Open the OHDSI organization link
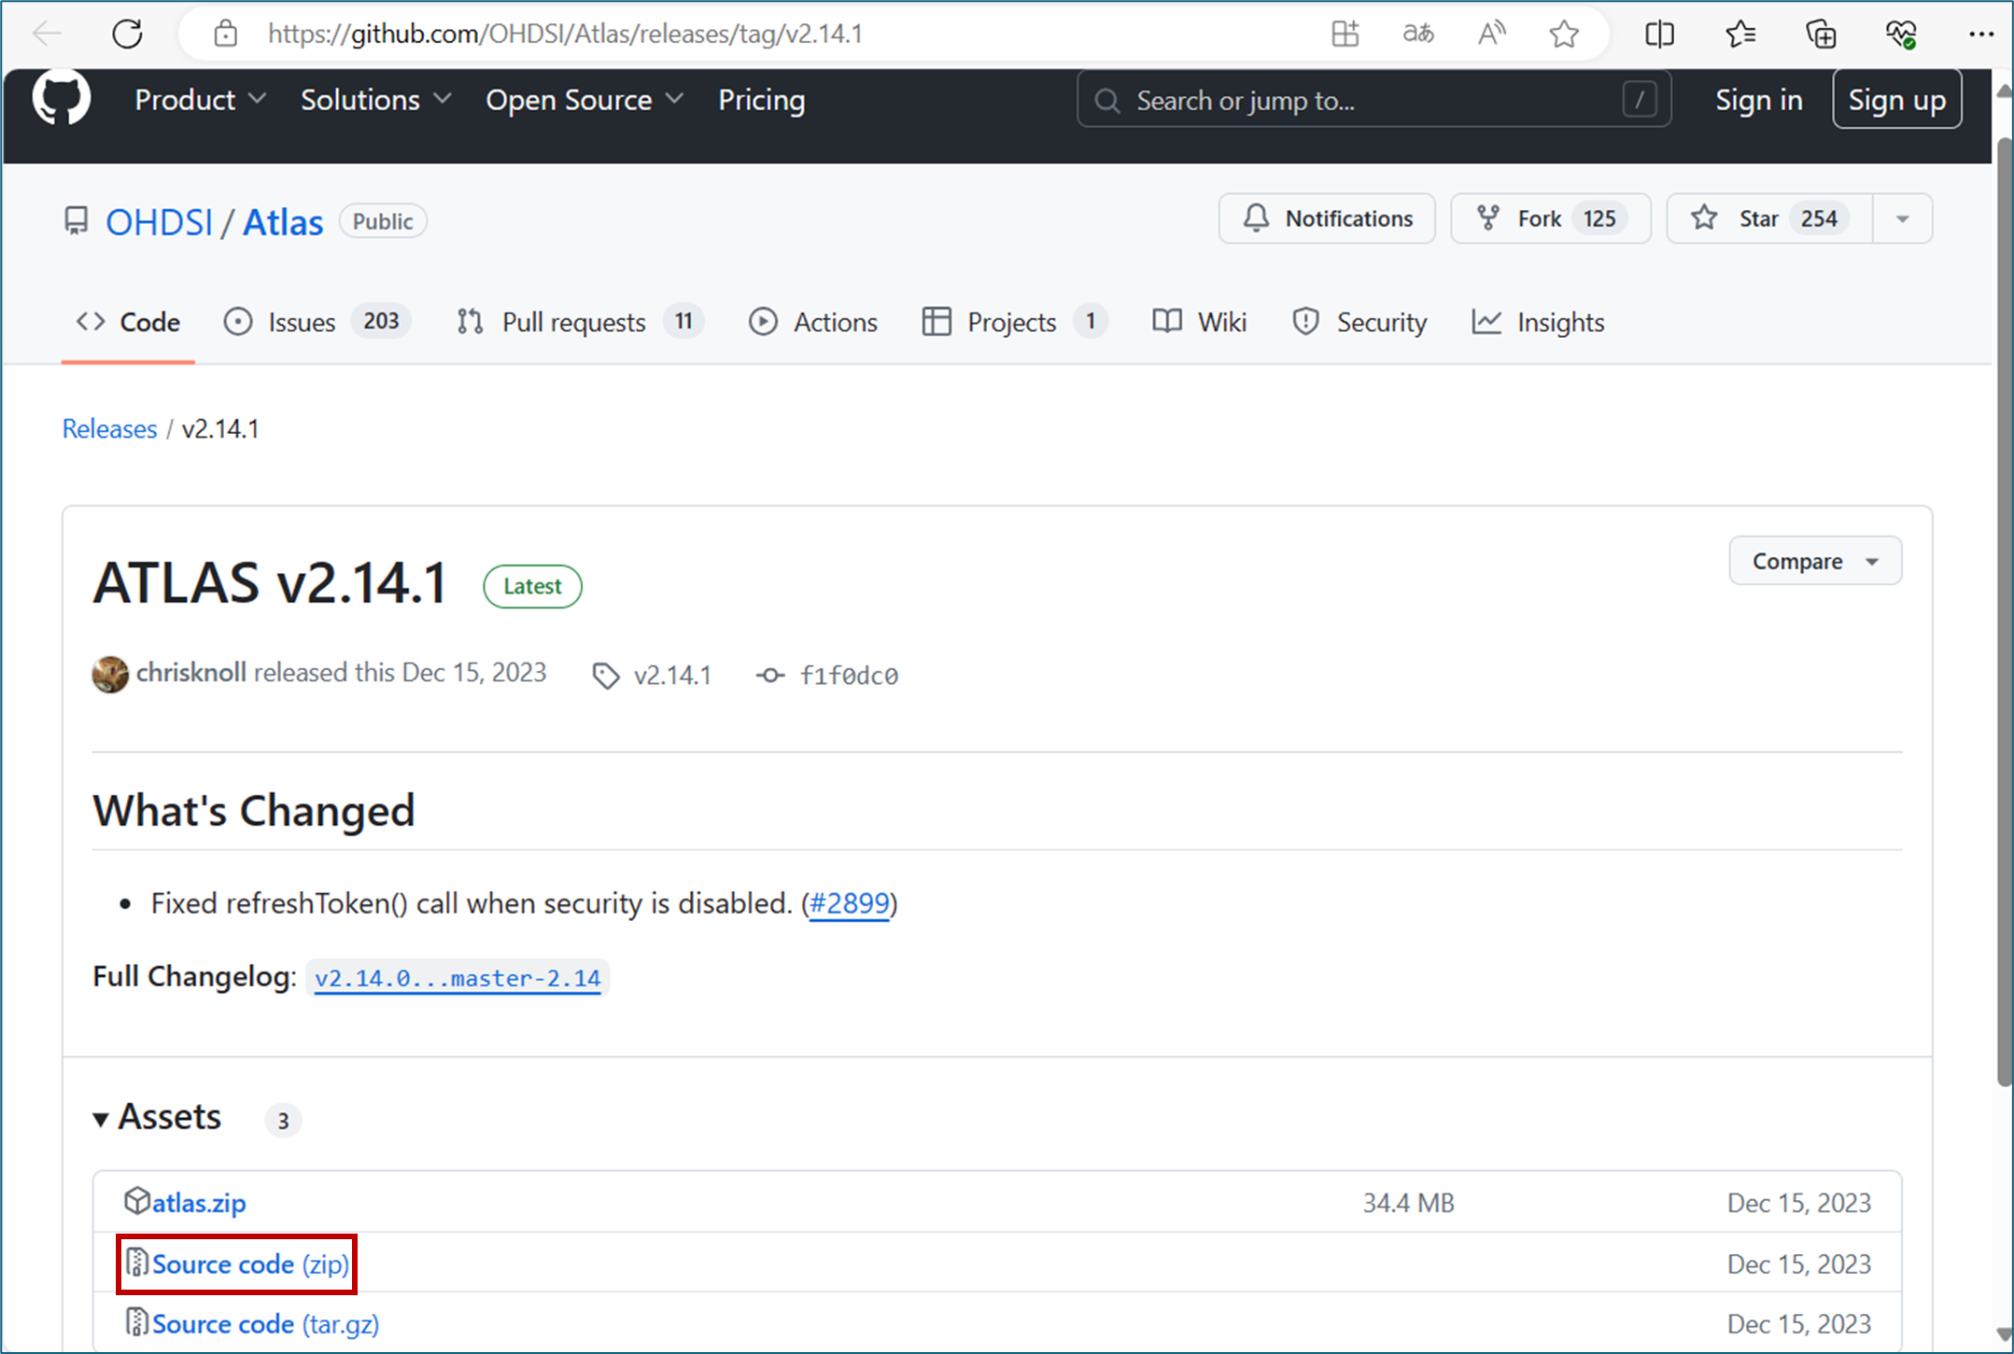Screen dimensions: 2014x1354 point(159,222)
